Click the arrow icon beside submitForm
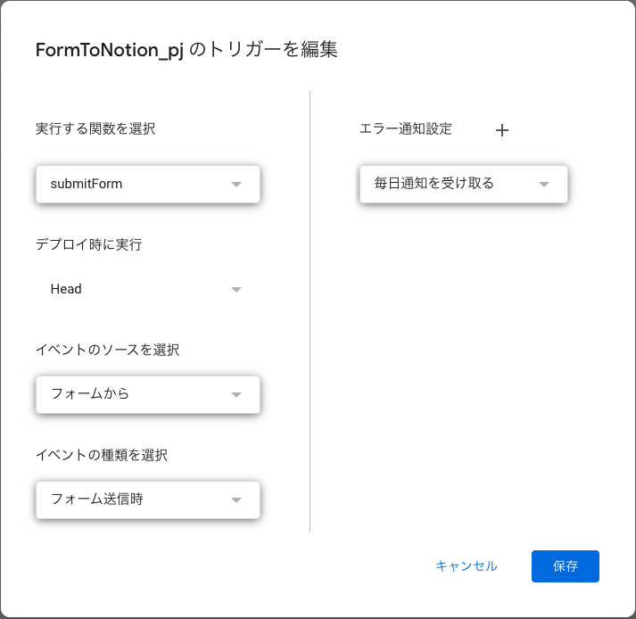Screen dimensions: 636x619 236,184
